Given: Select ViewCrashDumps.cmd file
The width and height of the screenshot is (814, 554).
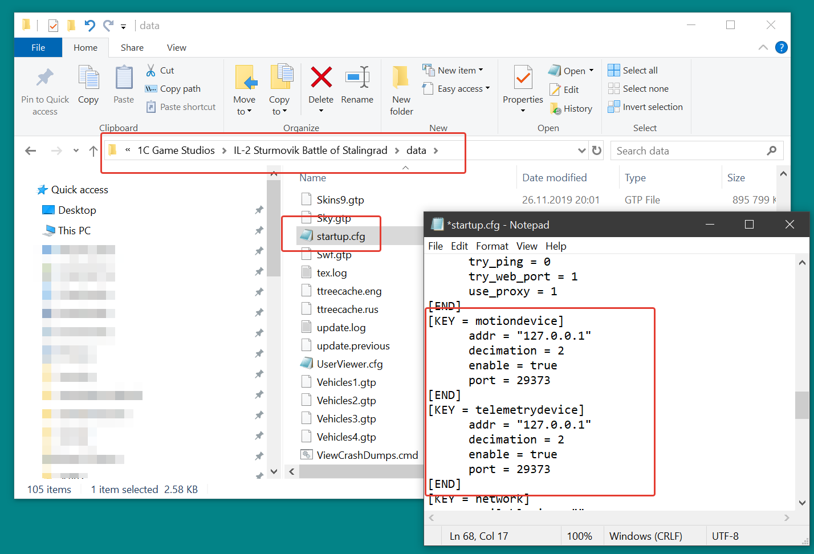Looking at the screenshot, I should click(360, 455).
